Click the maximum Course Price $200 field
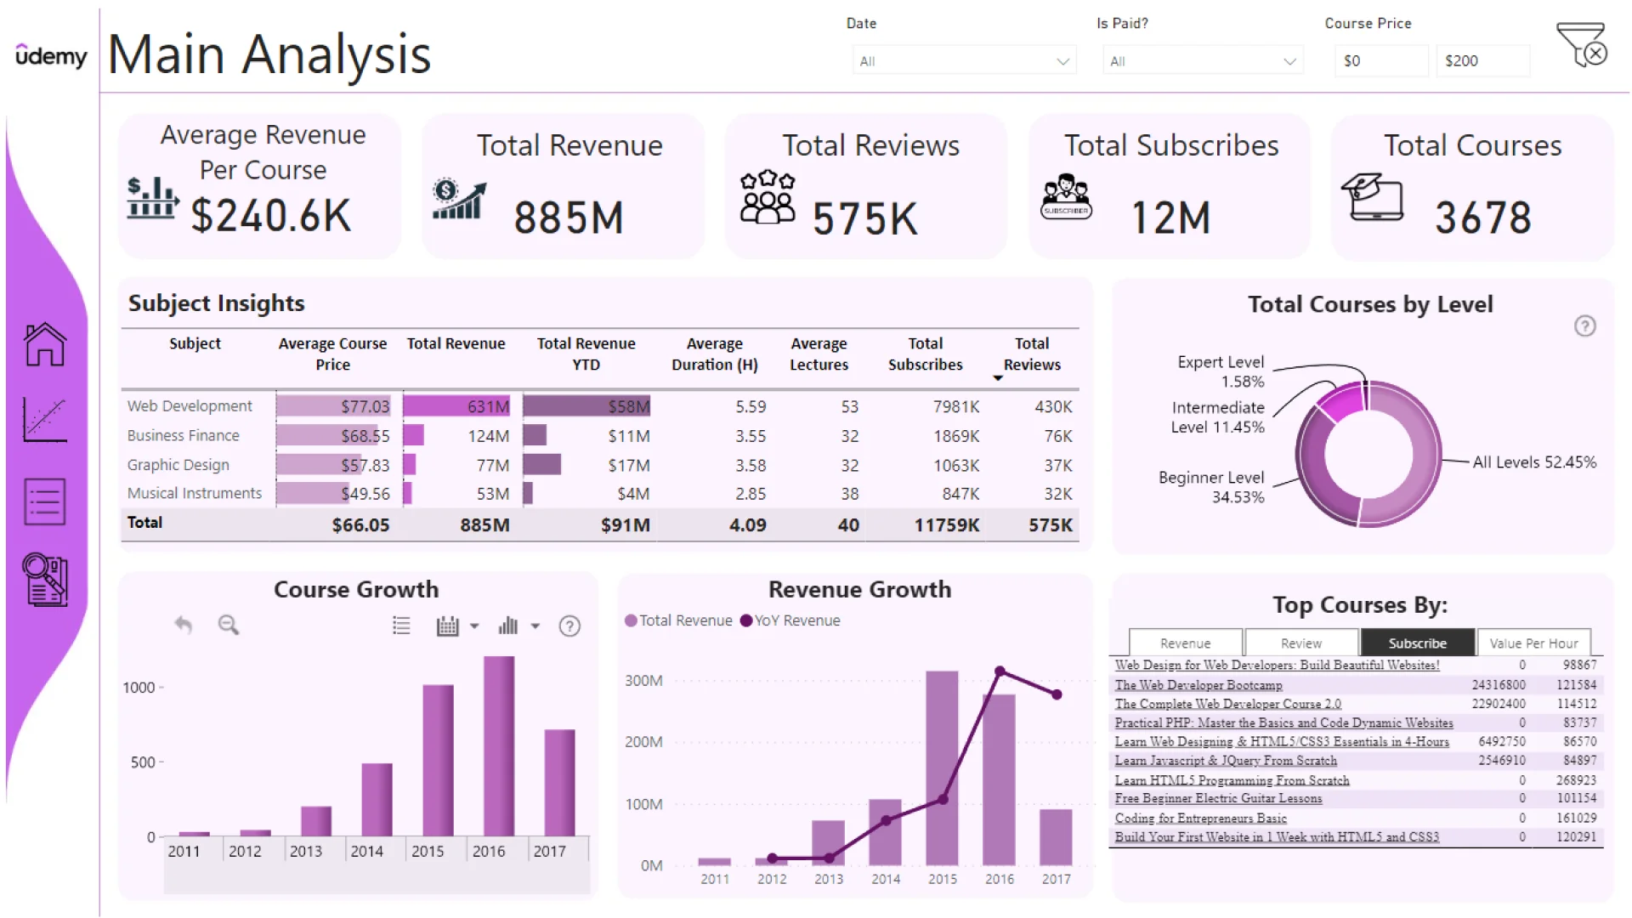The height and width of the screenshot is (918, 1632). click(x=1483, y=61)
